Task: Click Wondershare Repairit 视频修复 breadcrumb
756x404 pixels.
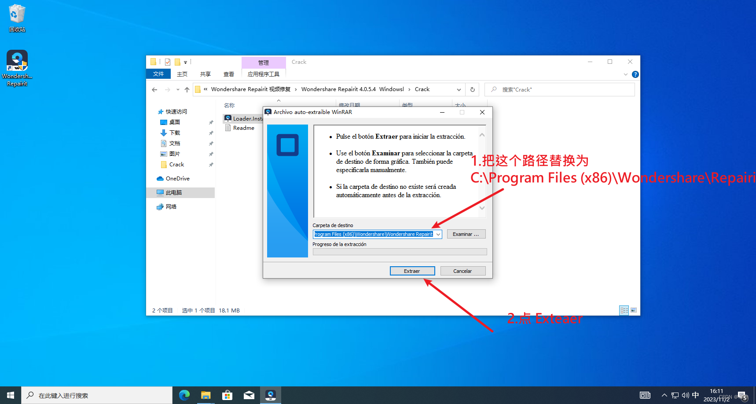Action: [x=251, y=89]
